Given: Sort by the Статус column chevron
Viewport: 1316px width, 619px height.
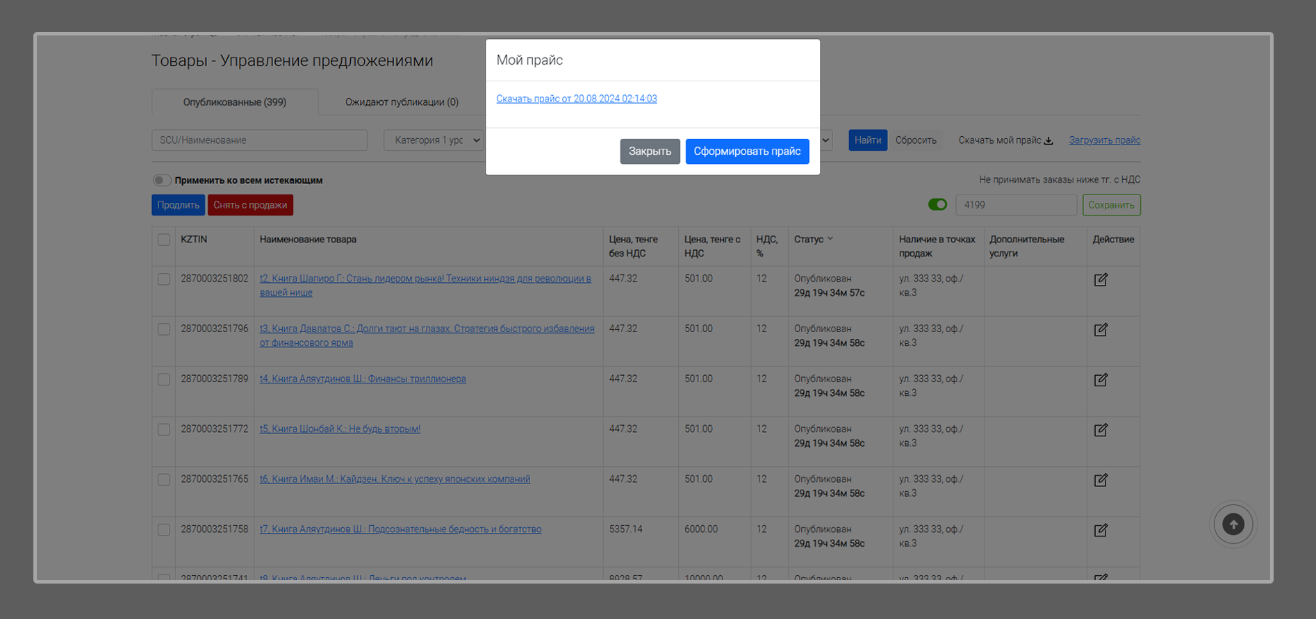Looking at the screenshot, I should point(830,239).
